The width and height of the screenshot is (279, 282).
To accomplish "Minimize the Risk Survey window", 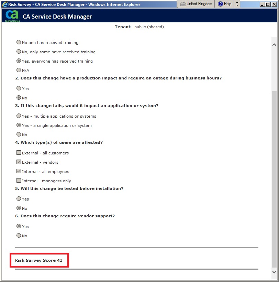I will pyautogui.click(x=262, y=4).
